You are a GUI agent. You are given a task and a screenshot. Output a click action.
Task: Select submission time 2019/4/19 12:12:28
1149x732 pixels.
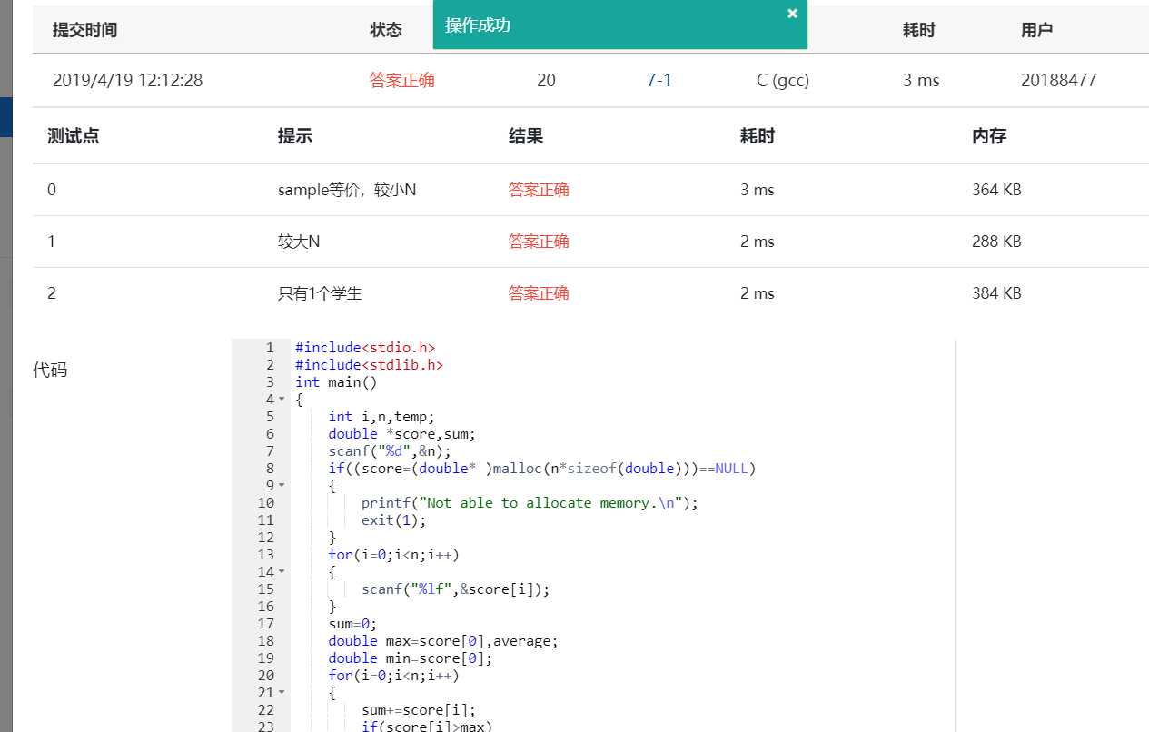[127, 80]
